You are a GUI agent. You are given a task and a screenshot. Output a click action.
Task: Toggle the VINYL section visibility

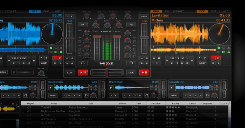coord(117,32)
